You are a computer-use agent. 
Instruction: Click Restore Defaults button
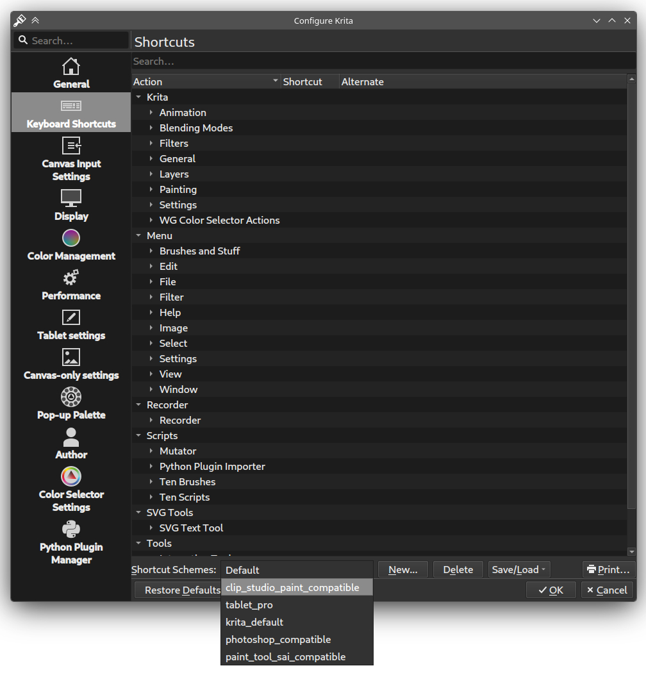[x=178, y=590]
